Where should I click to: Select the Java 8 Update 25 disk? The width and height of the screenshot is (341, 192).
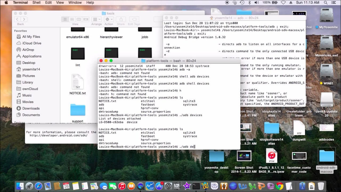coord(326,100)
